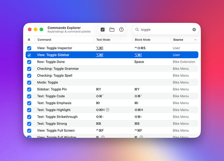Click the Source column header label

pos(178,40)
